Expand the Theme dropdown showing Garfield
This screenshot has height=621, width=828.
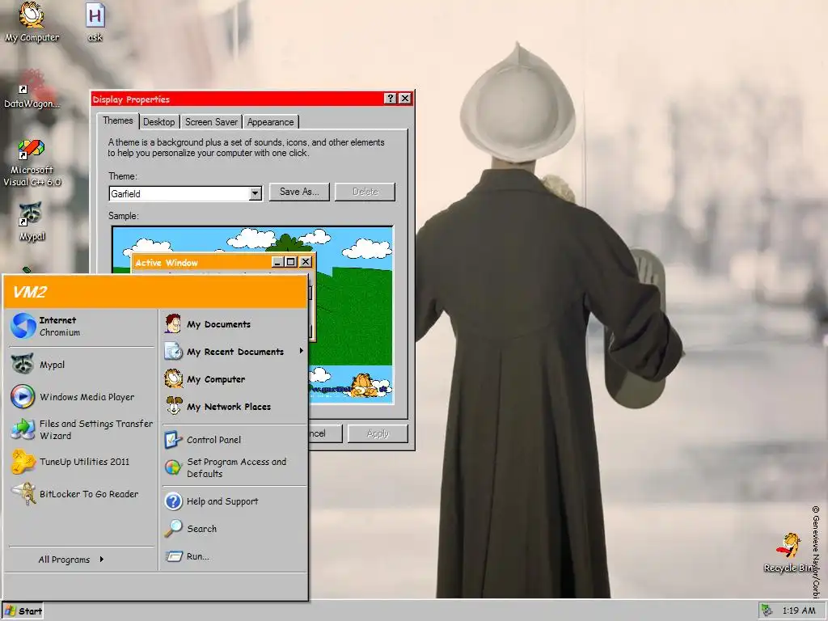pos(255,193)
